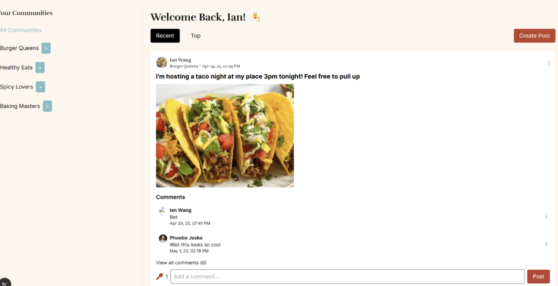Click the Post comment button
The image size is (558, 286).
coord(538,277)
